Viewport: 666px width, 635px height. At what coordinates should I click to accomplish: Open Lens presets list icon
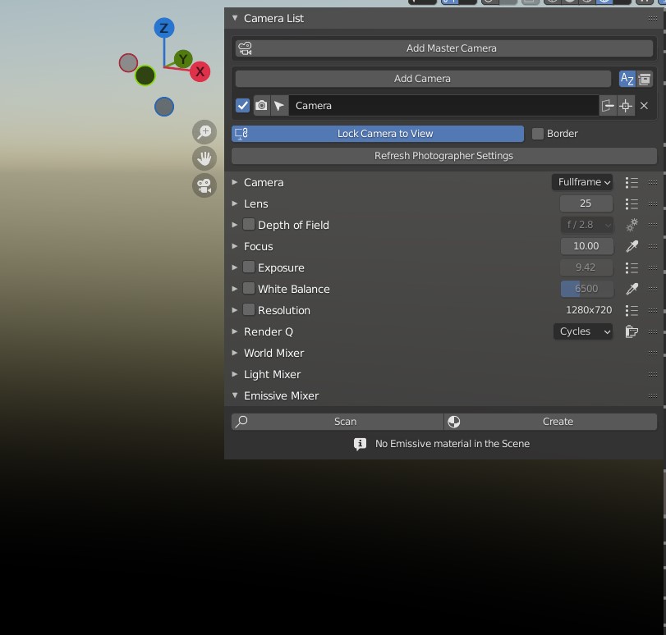point(632,203)
